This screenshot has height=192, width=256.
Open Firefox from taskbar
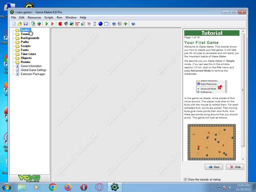pos(68,187)
